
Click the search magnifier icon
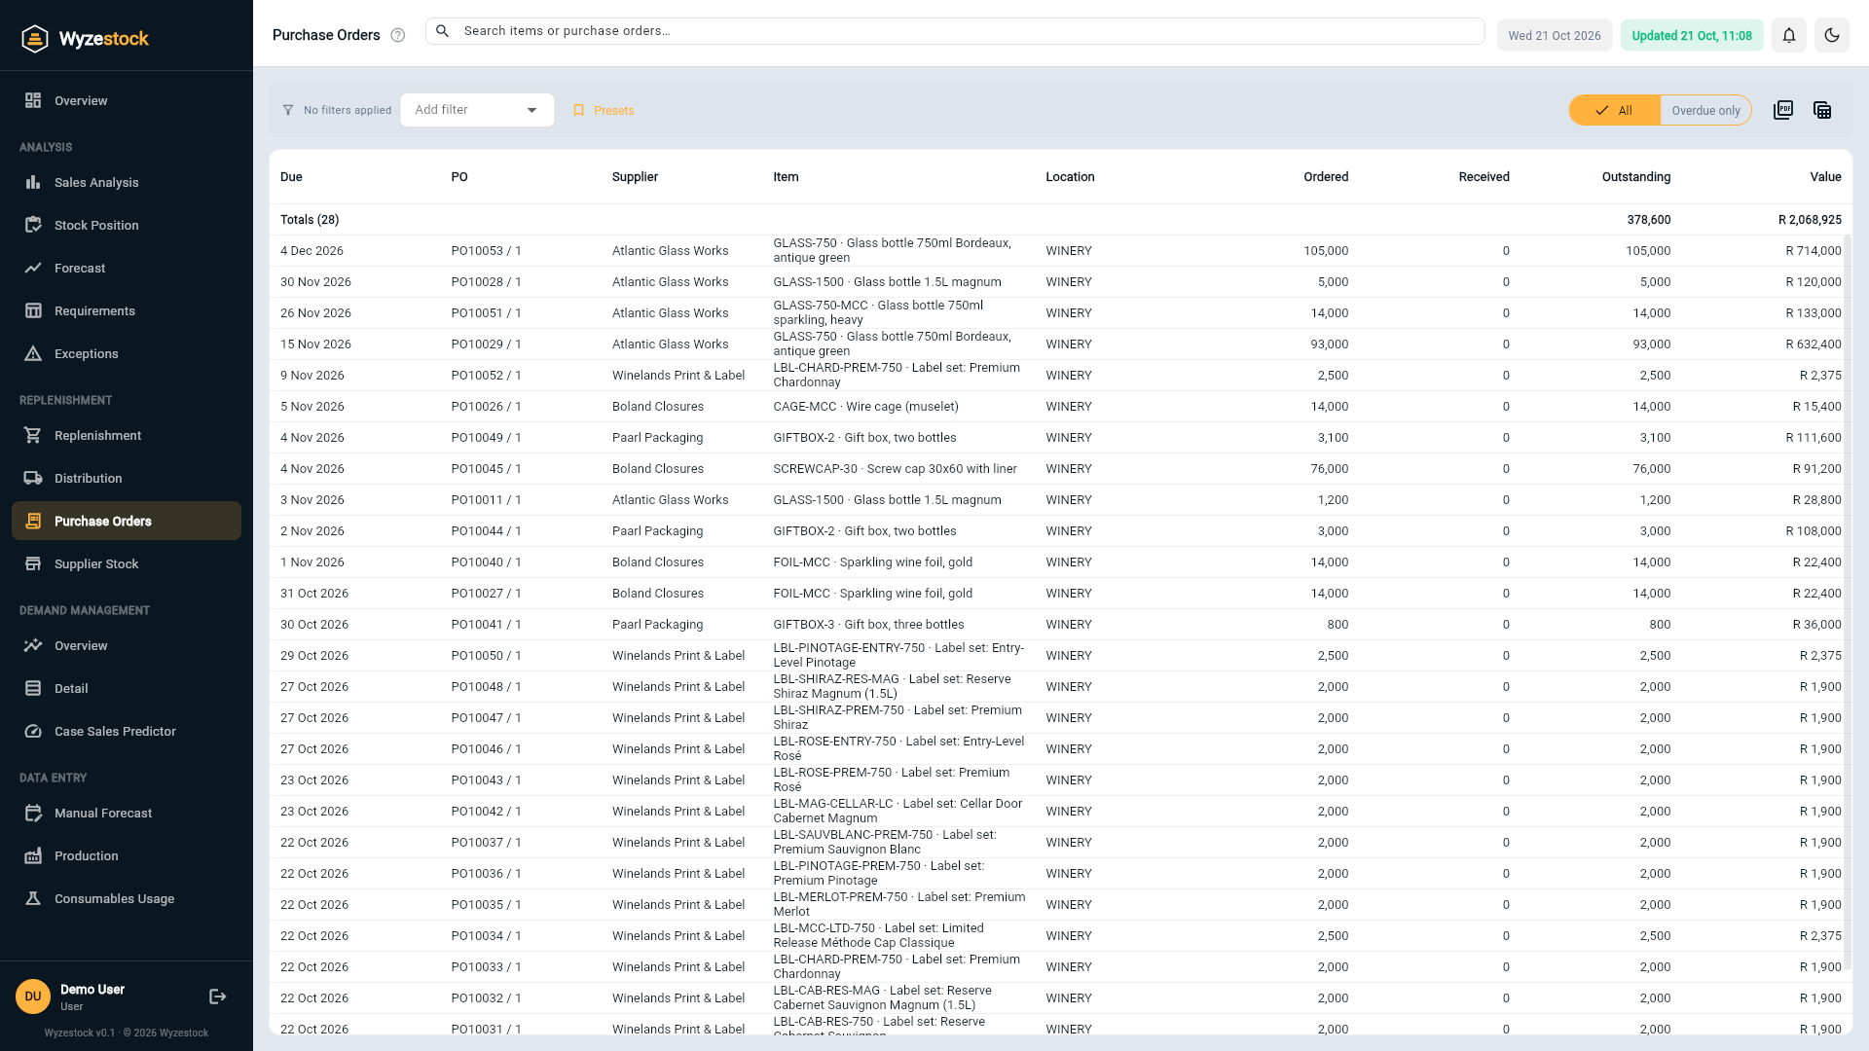click(443, 31)
